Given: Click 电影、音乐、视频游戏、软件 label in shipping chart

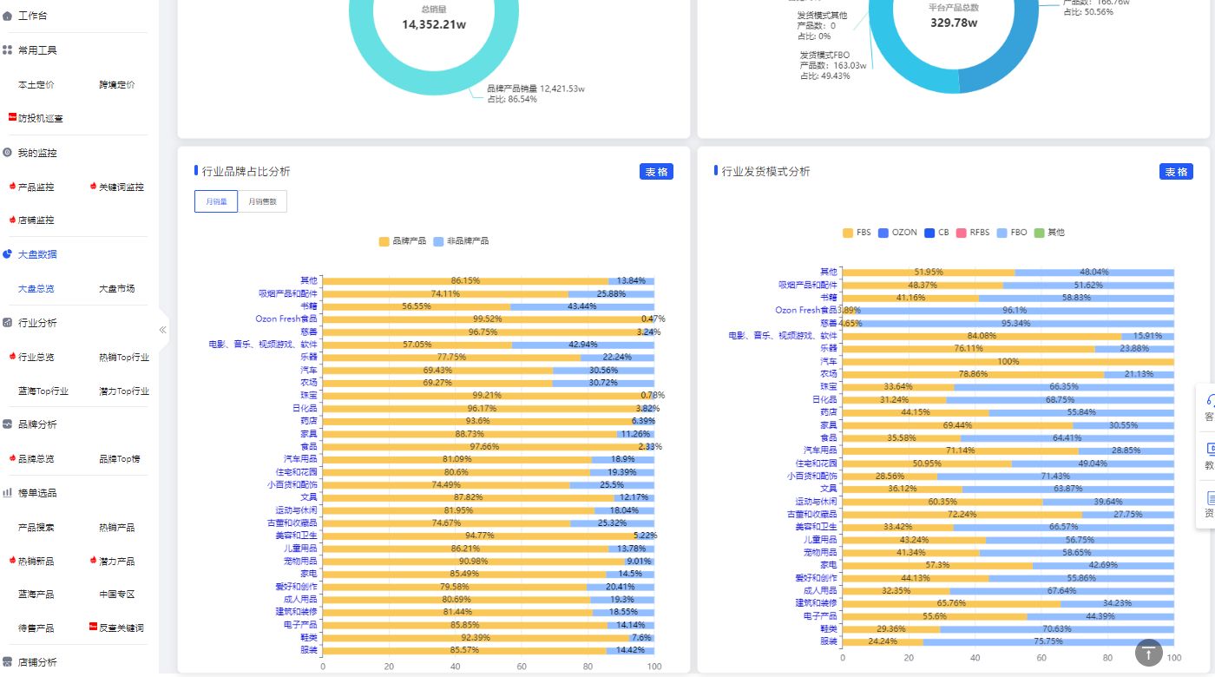Looking at the screenshot, I should point(783,335).
